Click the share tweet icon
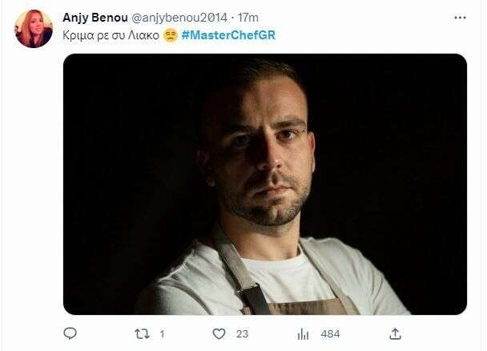Image resolution: width=487 pixels, height=351 pixels. 395,333
